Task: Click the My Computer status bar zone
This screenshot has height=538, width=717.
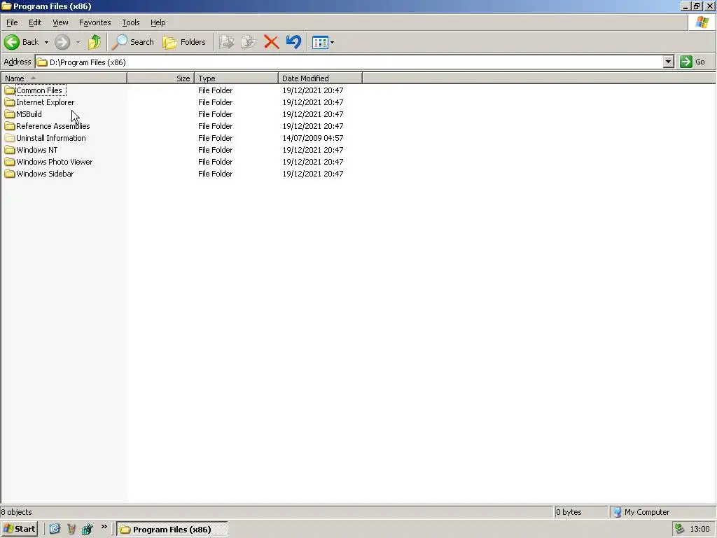Action: coord(662,512)
